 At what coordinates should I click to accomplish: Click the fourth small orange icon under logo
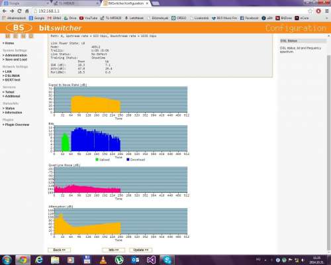tap(31, 36)
